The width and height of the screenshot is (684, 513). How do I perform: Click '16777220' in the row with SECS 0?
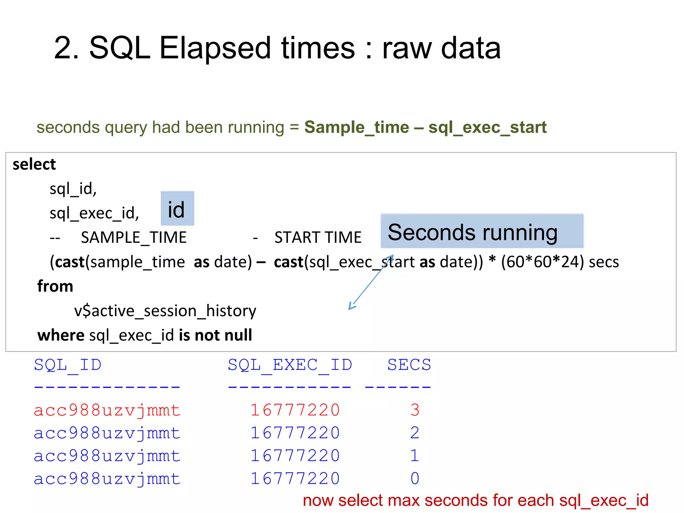[295, 479]
